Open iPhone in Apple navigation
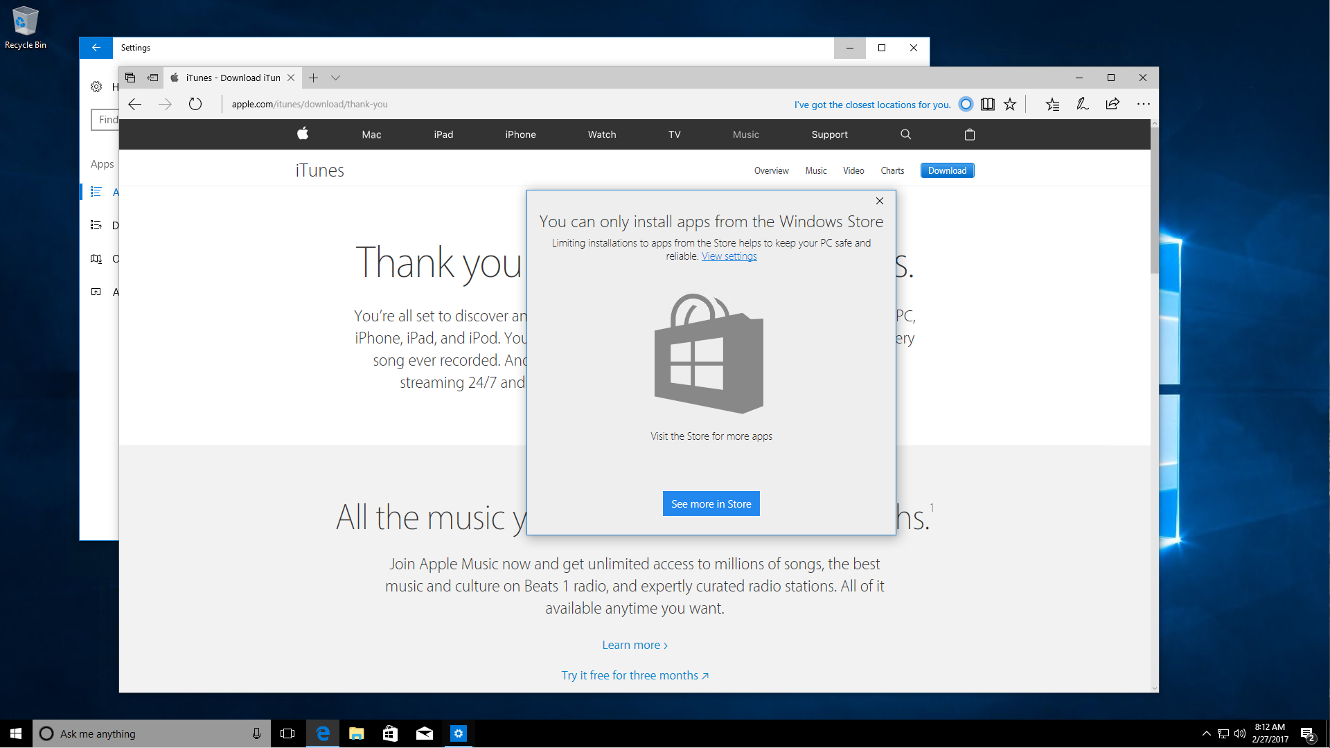 coord(520,134)
